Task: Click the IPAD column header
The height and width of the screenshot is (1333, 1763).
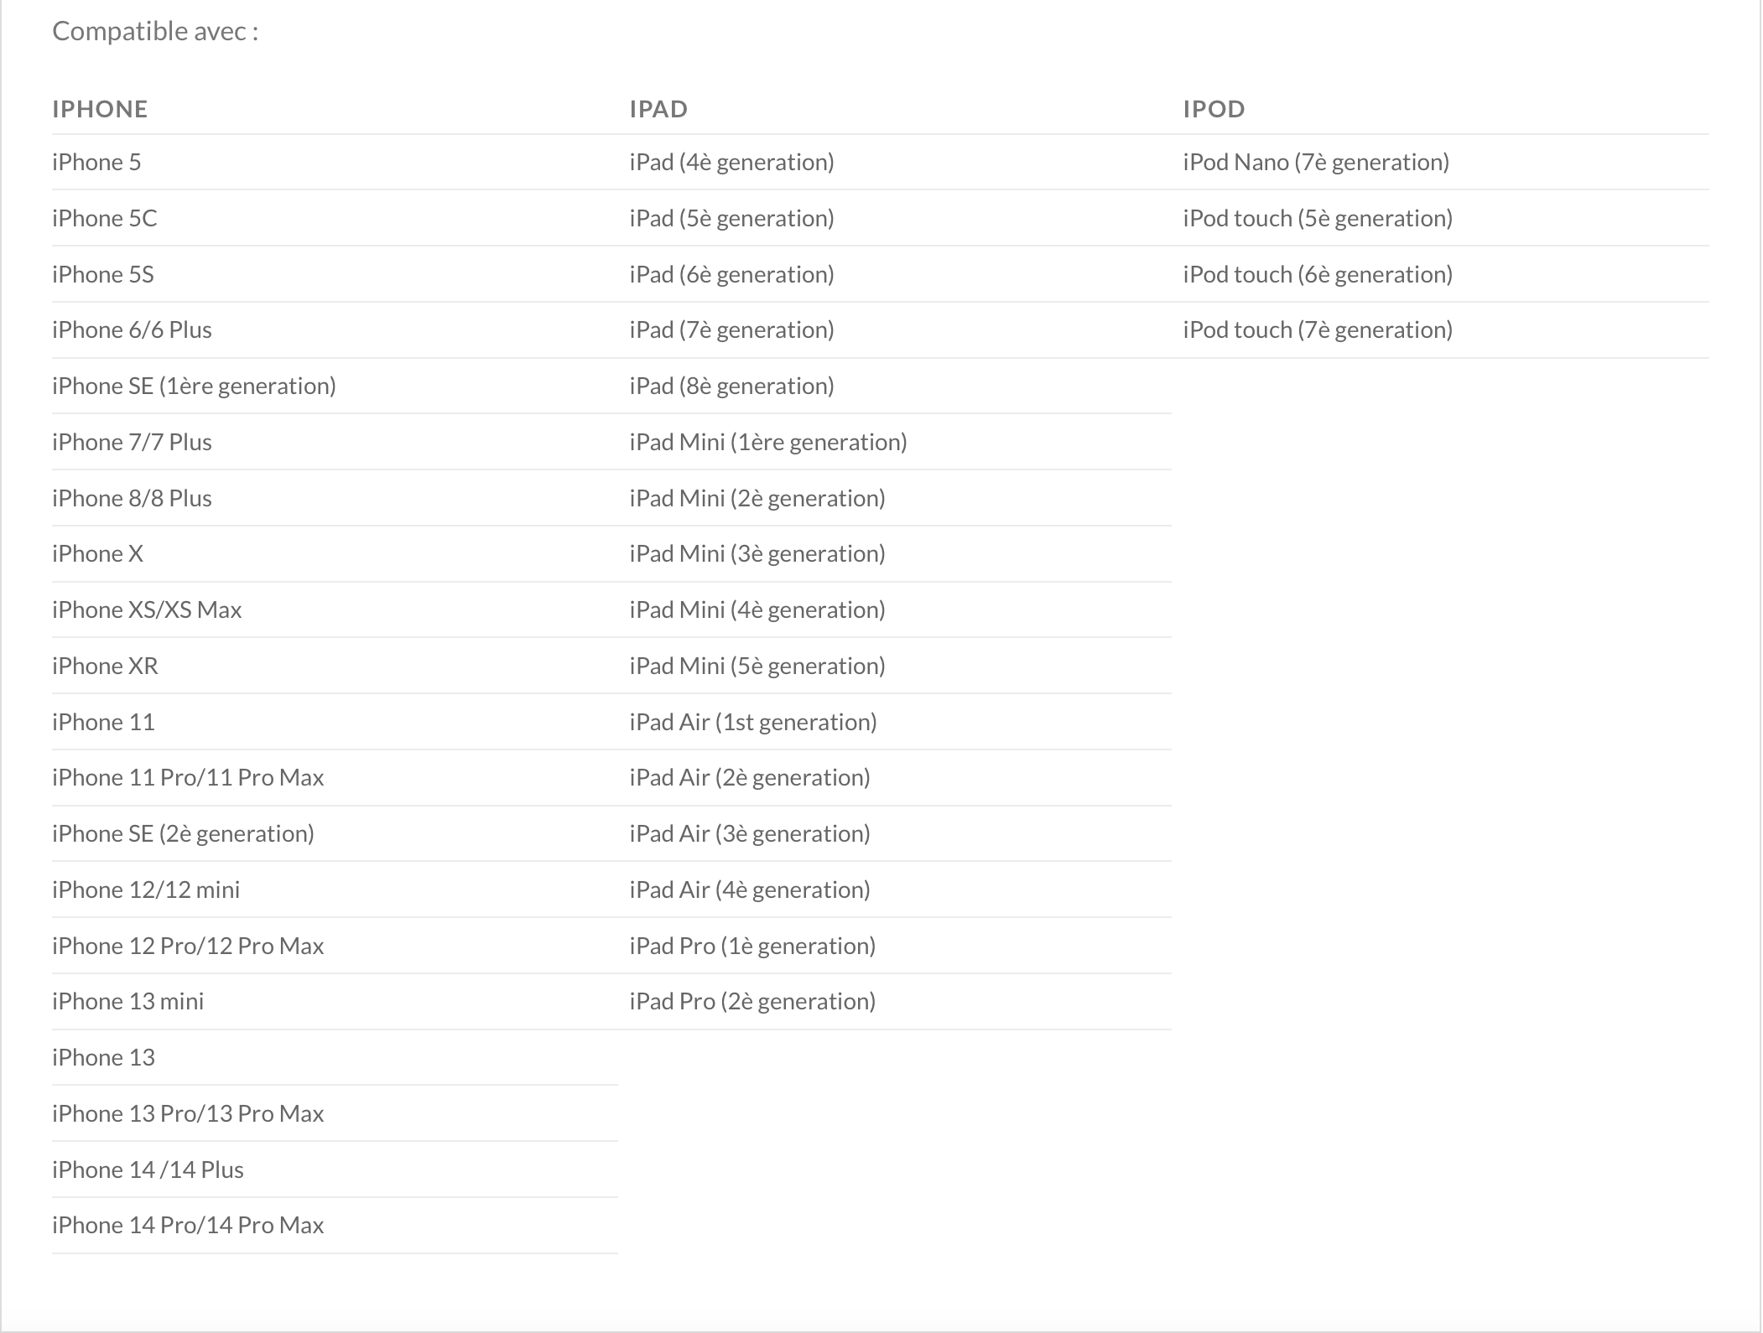Action: click(x=658, y=109)
